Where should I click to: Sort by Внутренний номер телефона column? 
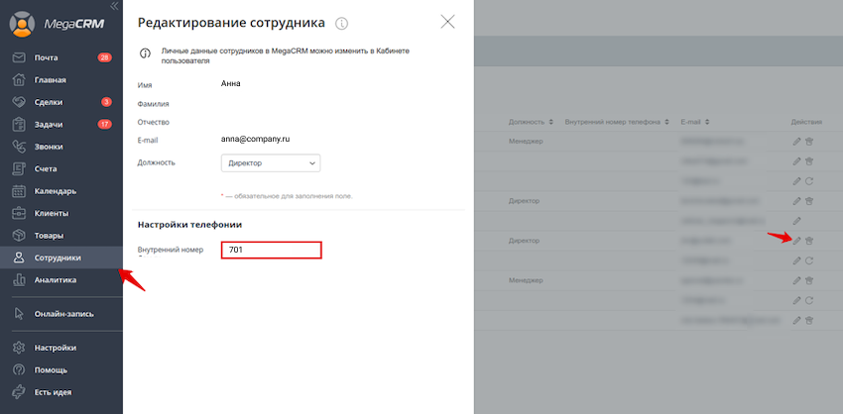click(613, 122)
